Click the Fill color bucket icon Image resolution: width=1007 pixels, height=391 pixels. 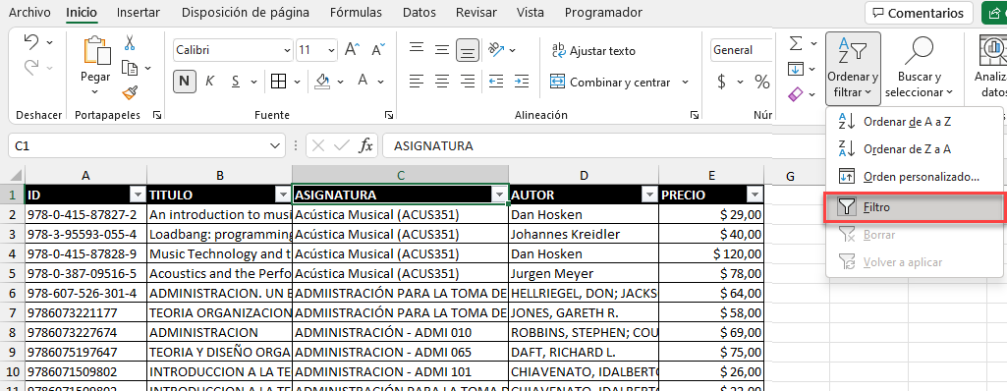point(322,81)
